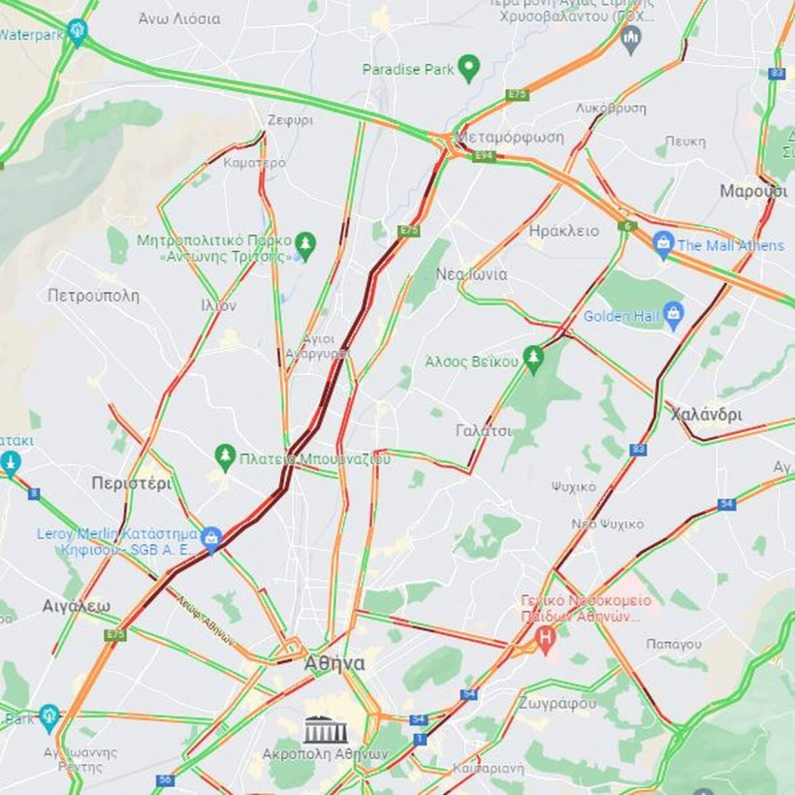Viewport: 795px width, 795px height.
Task: Select the Ζωγράφου district label
Action: 557,704
